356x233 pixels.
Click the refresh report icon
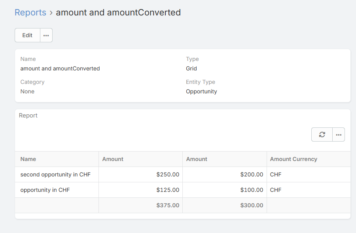click(x=322, y=134)
